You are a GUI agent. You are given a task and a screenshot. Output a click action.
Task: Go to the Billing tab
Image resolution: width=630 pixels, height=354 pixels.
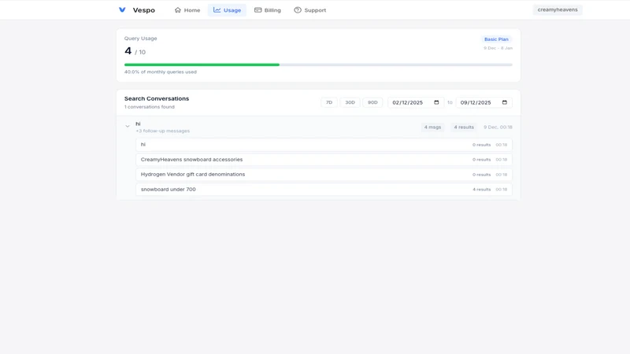coord(268,10)
